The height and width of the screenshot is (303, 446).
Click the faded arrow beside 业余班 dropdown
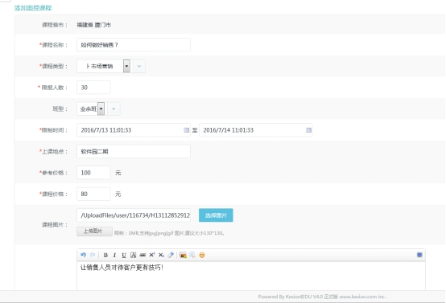[114, 109]
